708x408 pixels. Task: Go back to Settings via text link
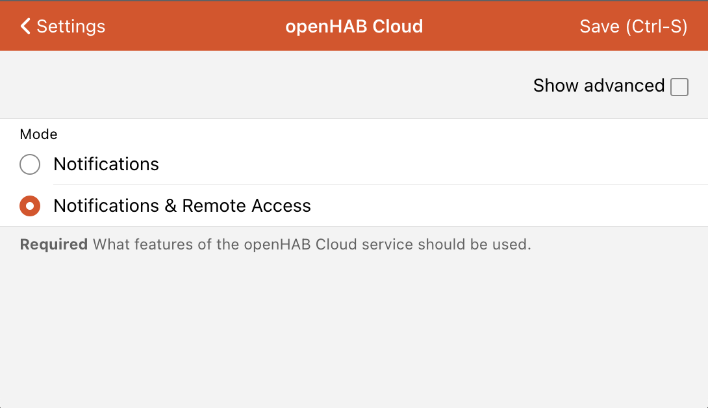pos(71,27)
